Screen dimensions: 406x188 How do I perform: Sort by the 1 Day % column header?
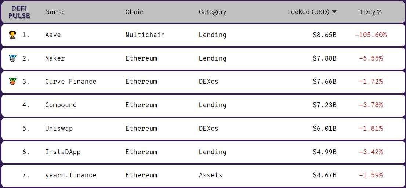(x=370, y=12)
